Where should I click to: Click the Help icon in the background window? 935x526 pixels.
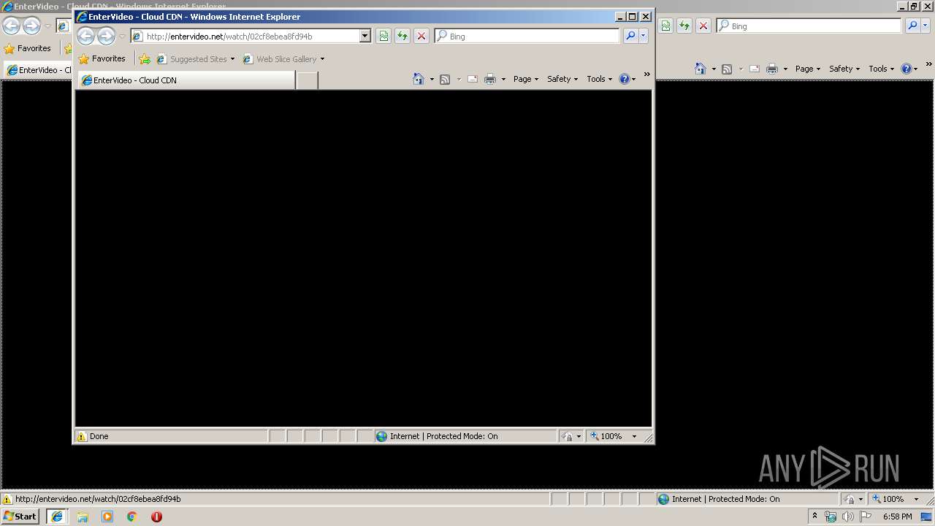tap(907, 69)
